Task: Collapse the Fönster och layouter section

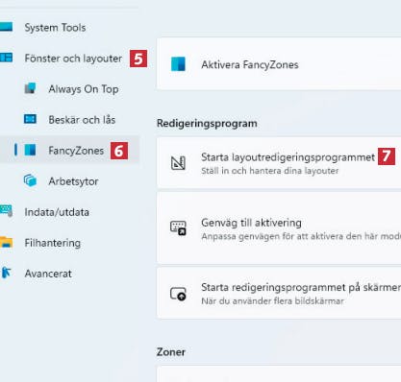Action: 73,59
